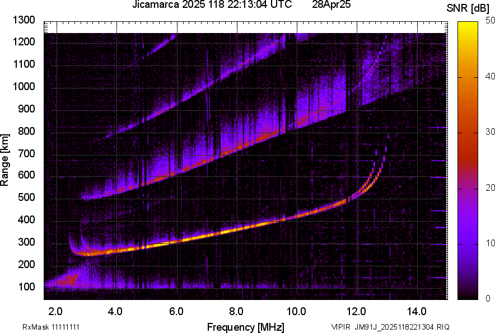Viewport: 495px width, 333px height.
Task: Click the 1000 range axis tick label
Action: [x=24, y=86]
